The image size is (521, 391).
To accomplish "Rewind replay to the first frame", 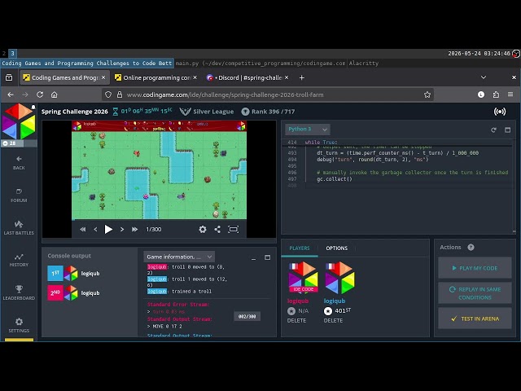I will click(x=83, y=229).
